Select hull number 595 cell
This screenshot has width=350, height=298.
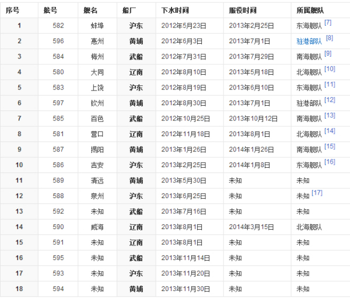[x=58, y=258]
